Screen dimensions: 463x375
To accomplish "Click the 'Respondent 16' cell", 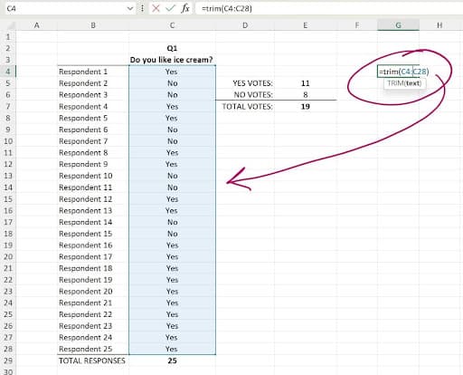I will [93, 245].
